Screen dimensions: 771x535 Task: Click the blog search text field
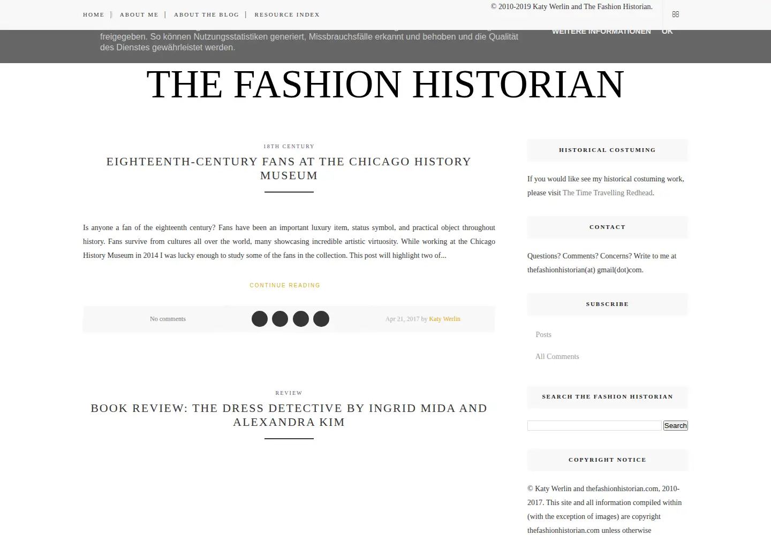point(594,425)
